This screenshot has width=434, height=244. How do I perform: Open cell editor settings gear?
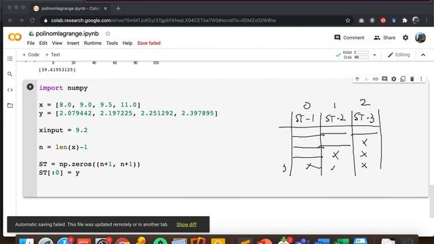click(x=393, y=79)
